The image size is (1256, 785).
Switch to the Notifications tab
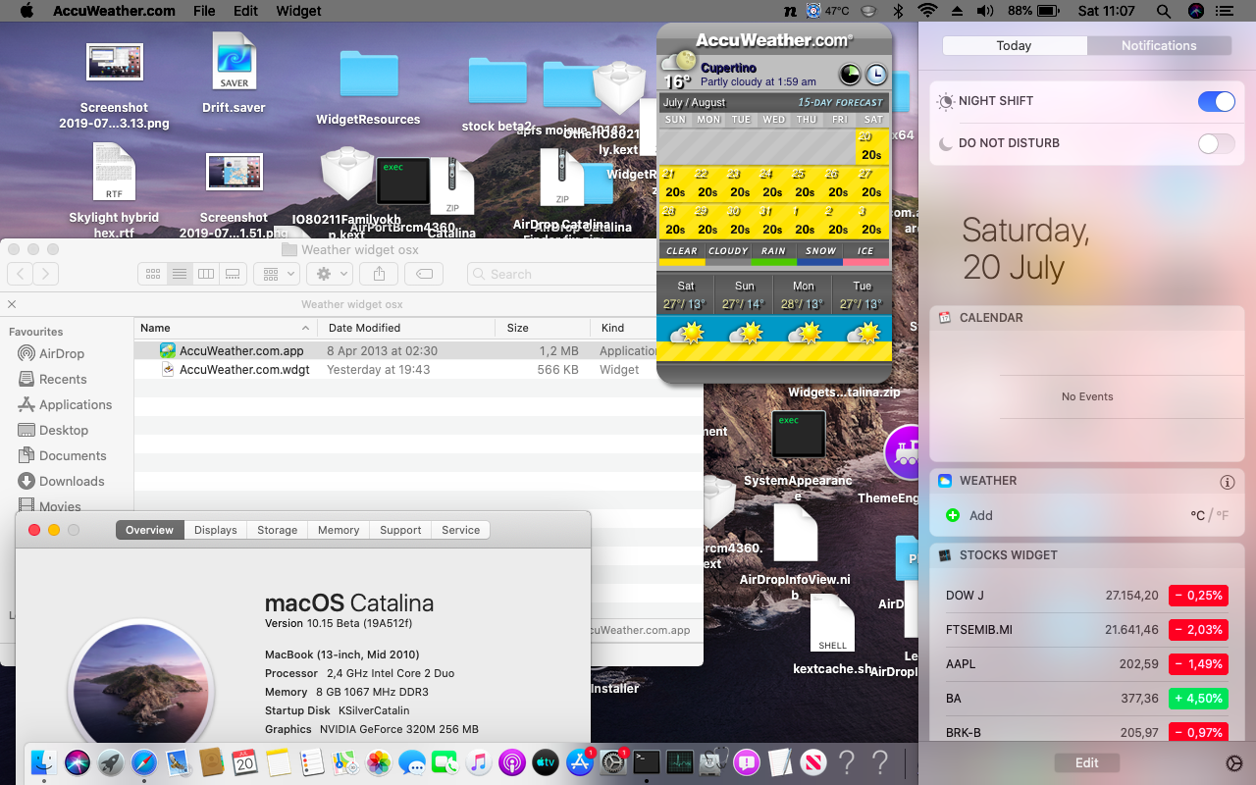1159,46
